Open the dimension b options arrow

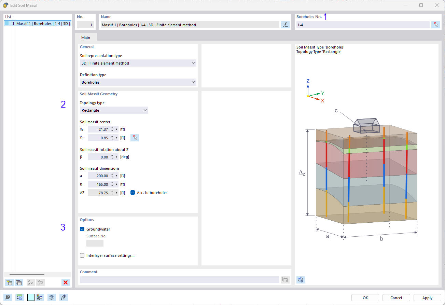tap(116, 184)
